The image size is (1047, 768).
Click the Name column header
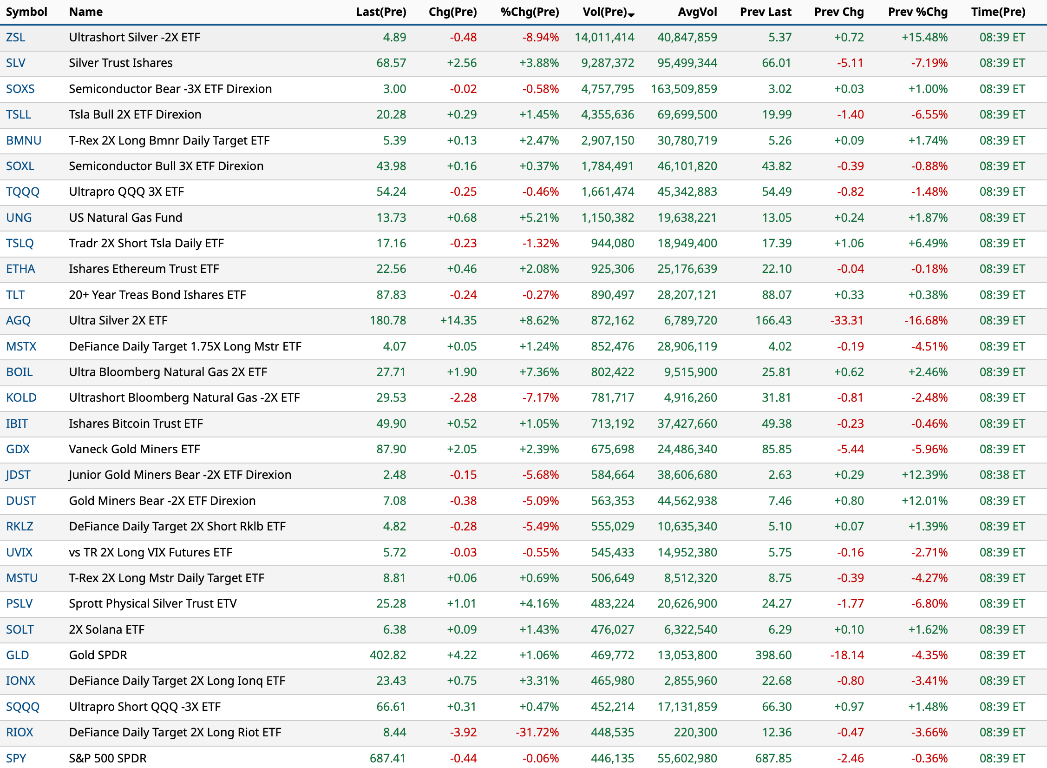86,12
